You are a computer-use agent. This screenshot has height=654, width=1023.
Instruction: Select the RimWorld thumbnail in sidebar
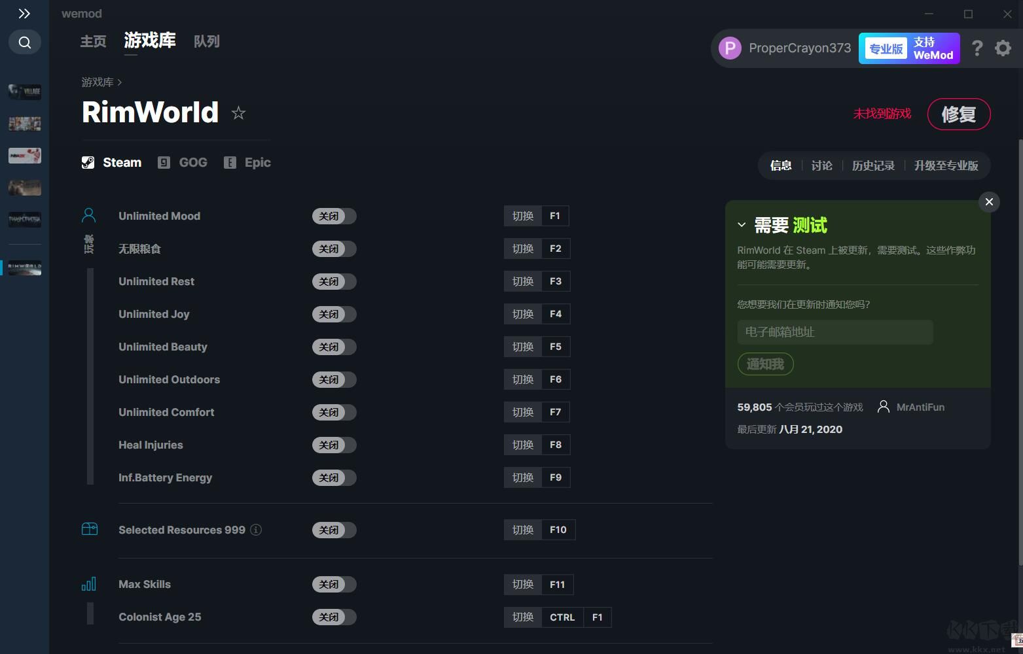click(25, 267)
